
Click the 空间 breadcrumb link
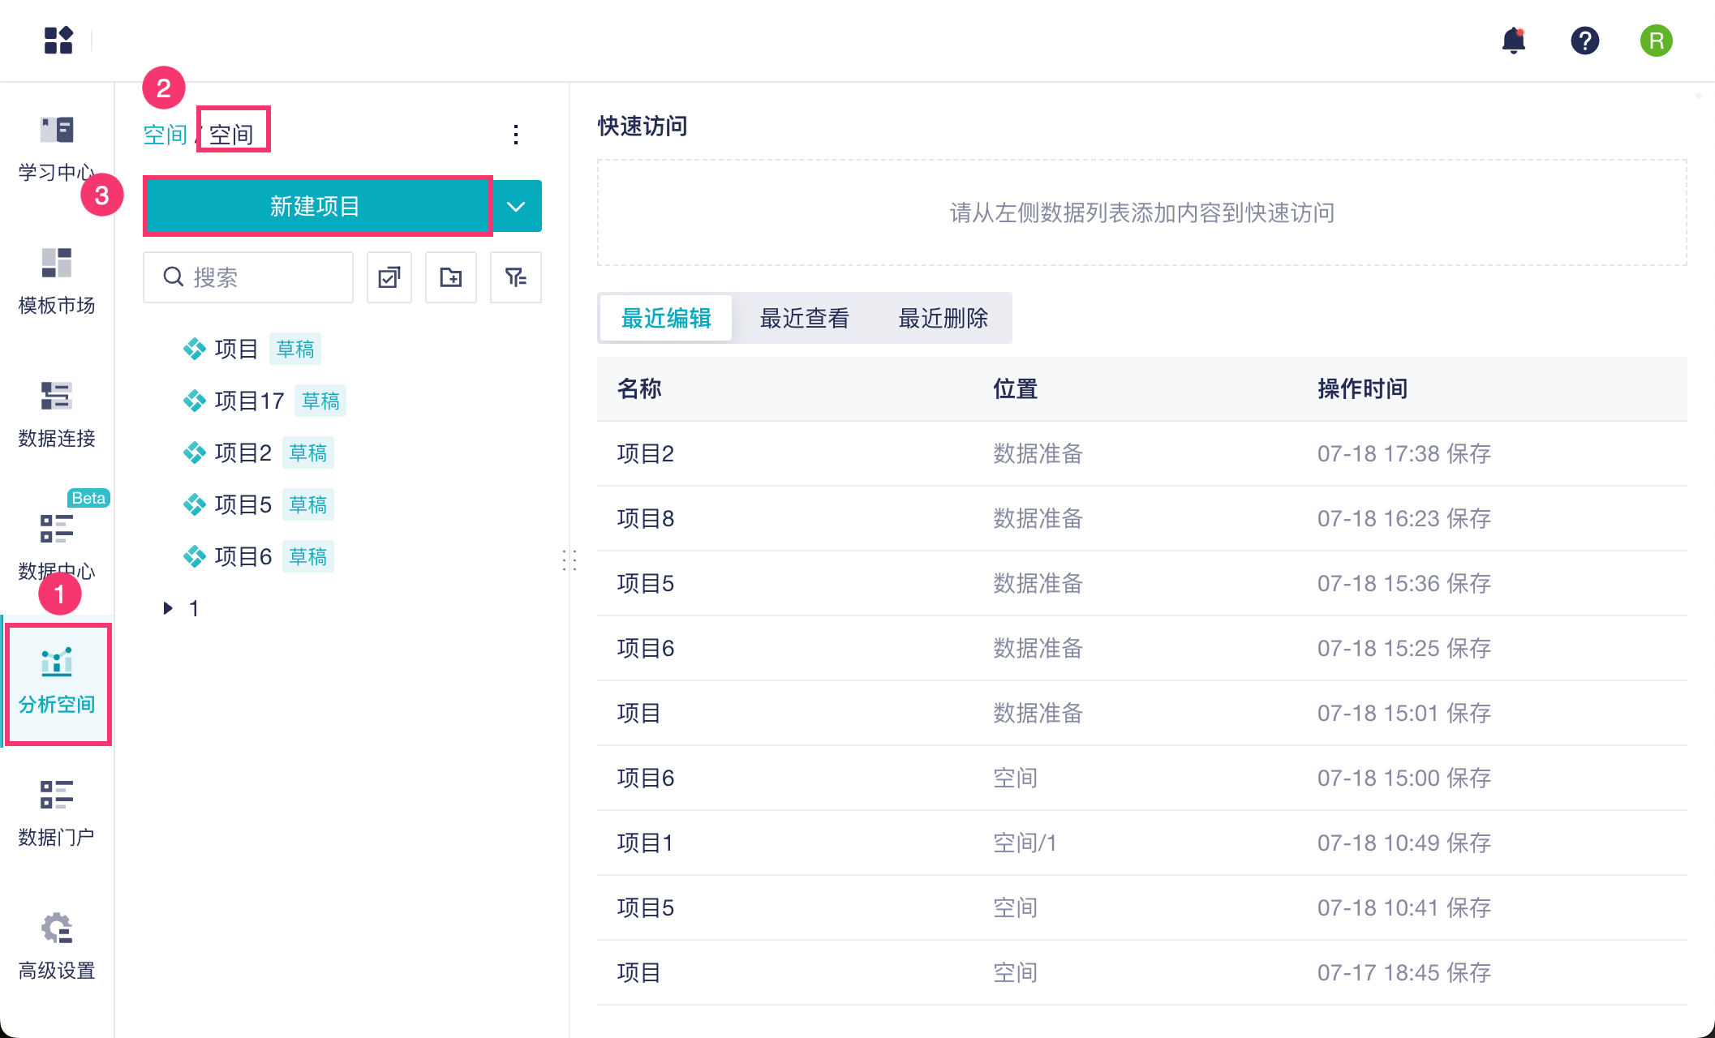pos(165,135)
